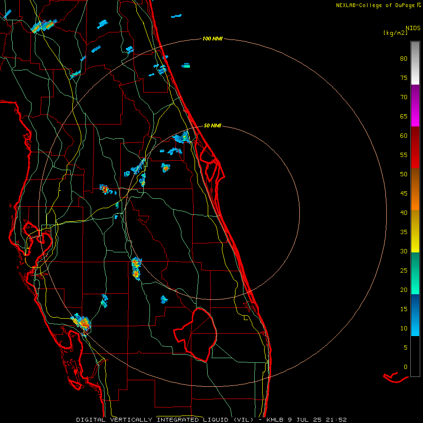Click the DIGITAL VERTICALLY INTEGRATED LIQUID (VIL) caption
Screen dimensions: 423x423
pos(164,420)
